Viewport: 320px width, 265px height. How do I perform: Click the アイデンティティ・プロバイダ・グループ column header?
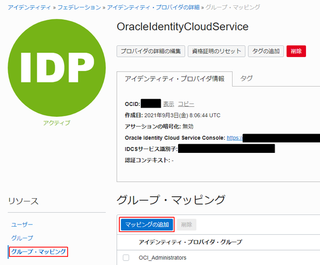[190, 242]
